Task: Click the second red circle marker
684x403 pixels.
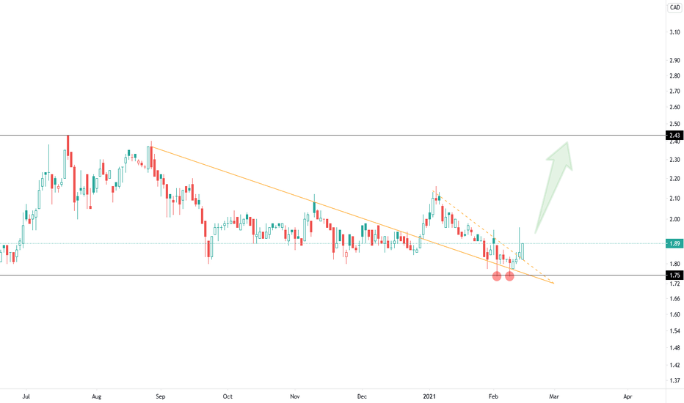Action: [x=509, y=276]
